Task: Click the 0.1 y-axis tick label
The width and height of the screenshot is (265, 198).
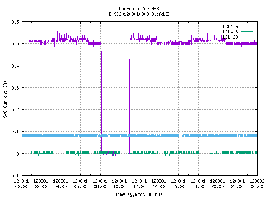Action: click(x=15, y=132)
